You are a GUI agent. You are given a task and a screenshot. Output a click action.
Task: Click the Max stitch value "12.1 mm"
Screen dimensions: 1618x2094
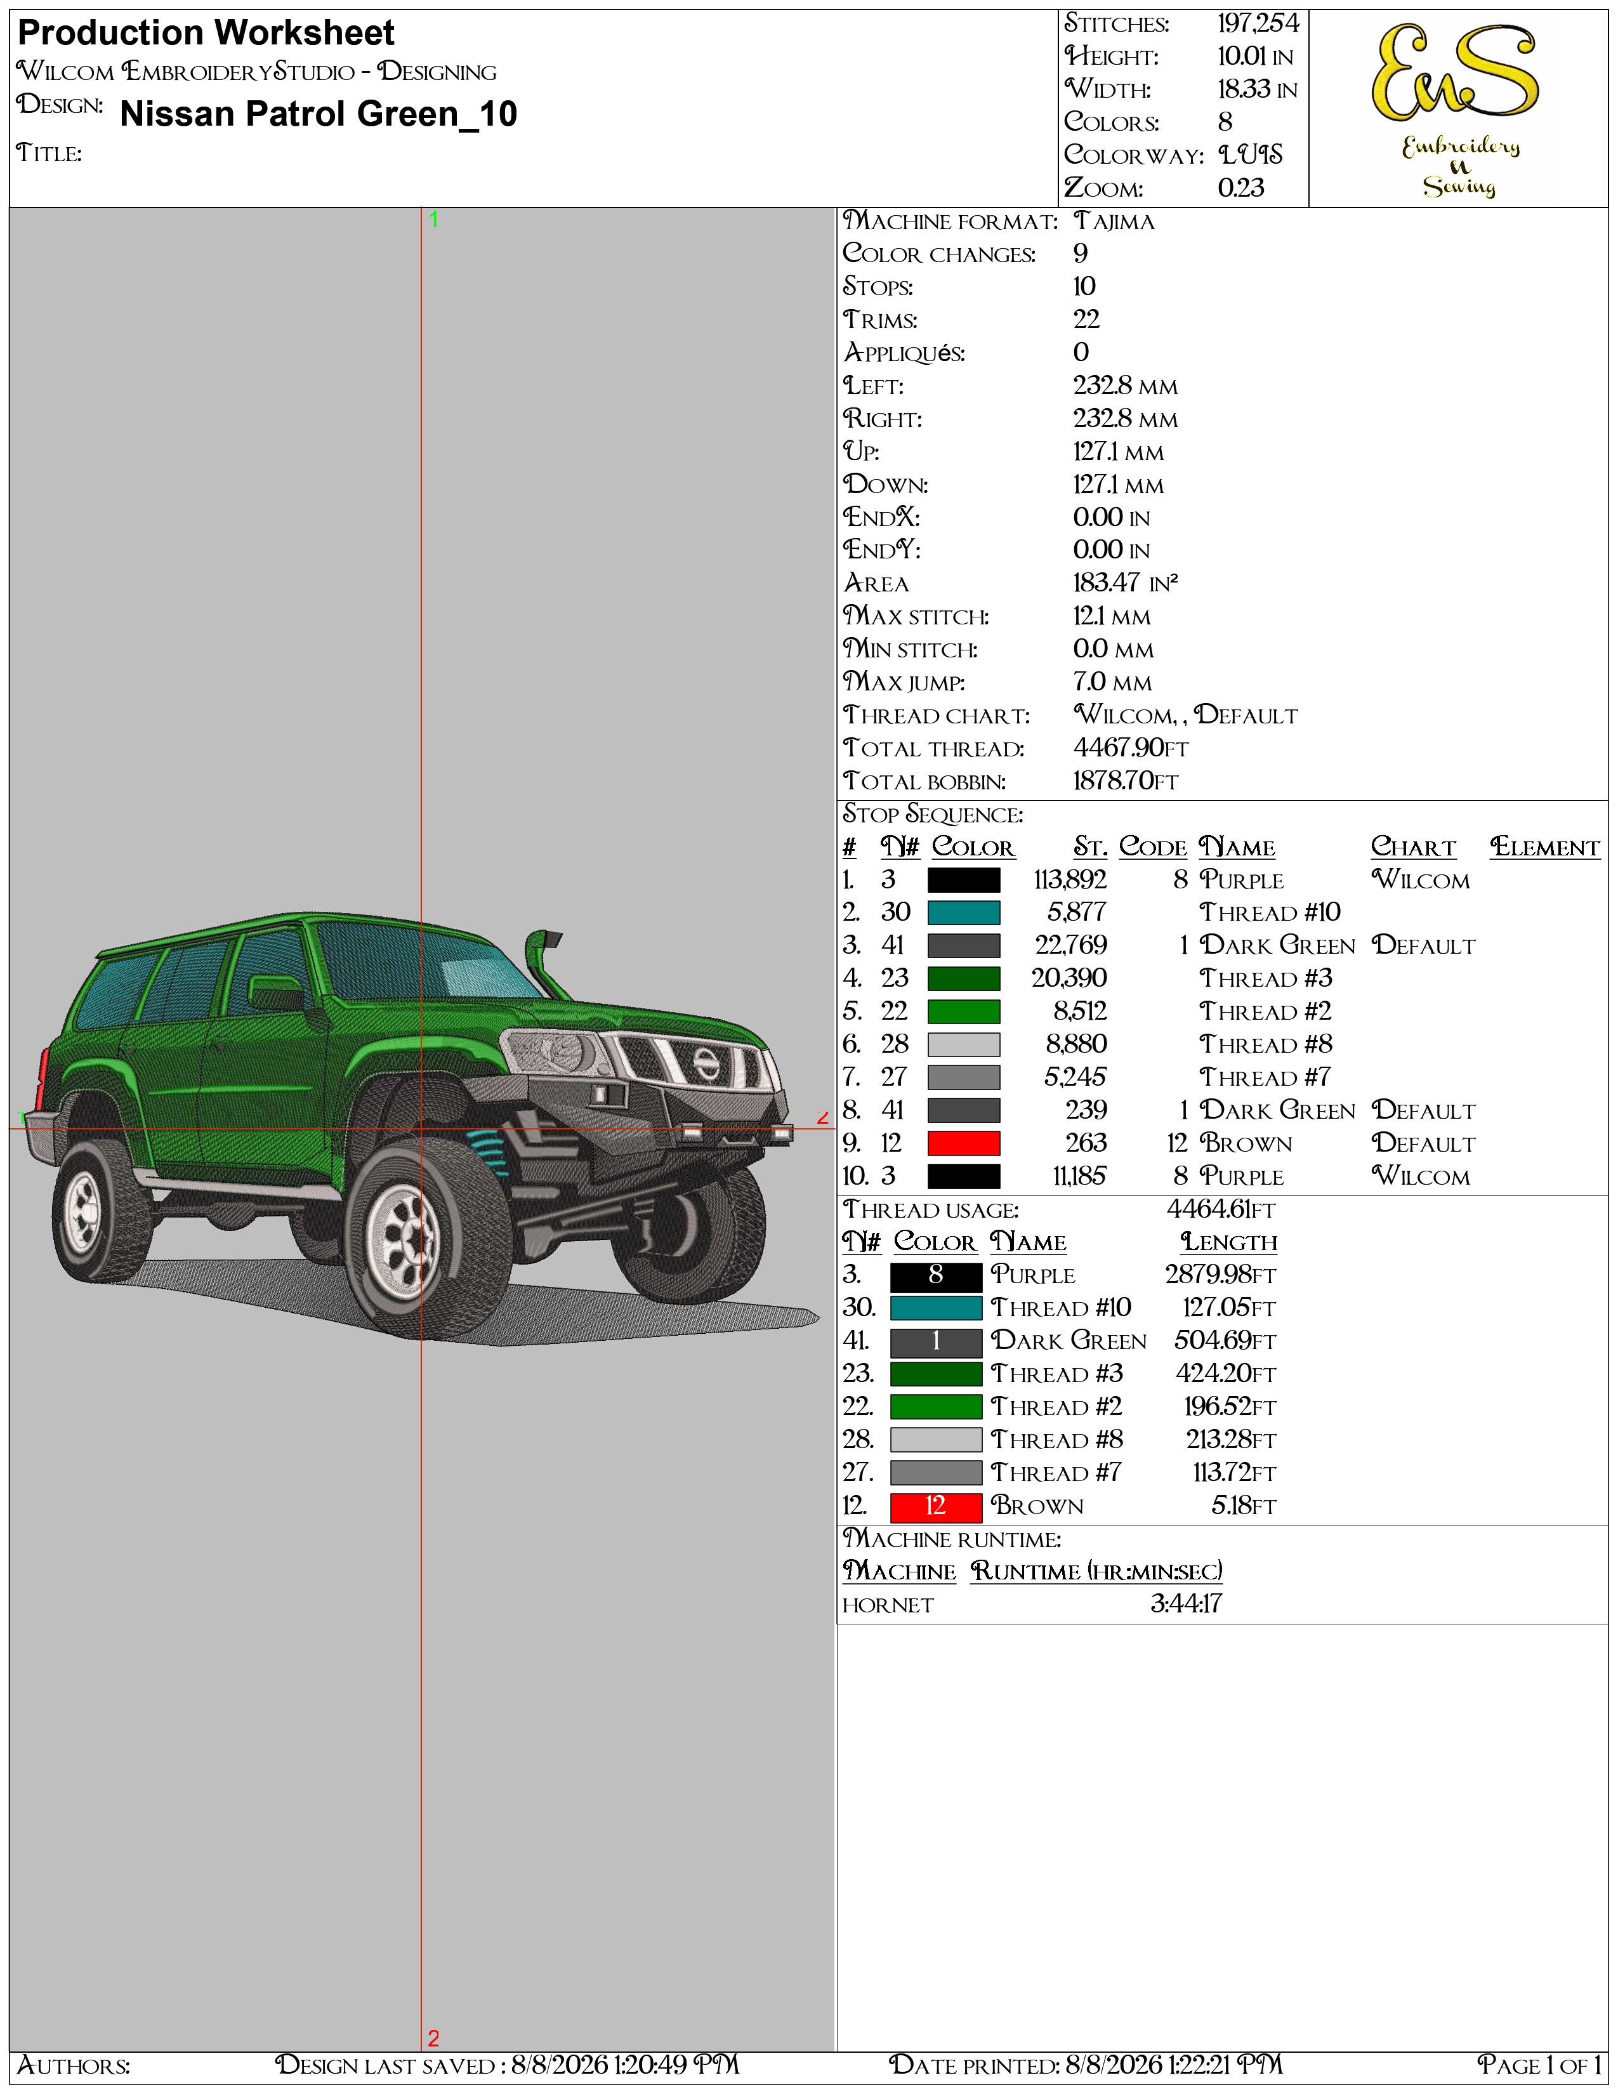pos(1112,617)
